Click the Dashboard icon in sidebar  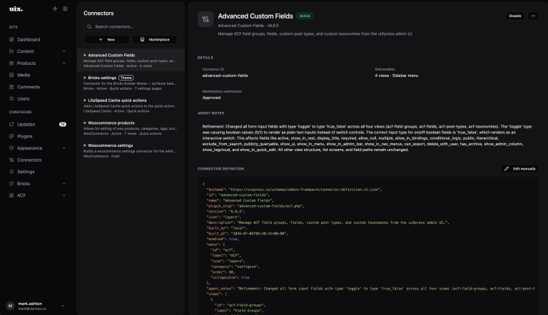pos(11,39)
